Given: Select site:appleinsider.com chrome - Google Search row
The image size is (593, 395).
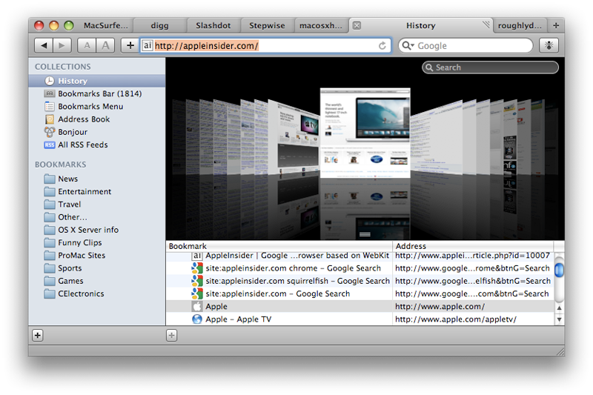Looking at the screenshot, I should (360, 268).
